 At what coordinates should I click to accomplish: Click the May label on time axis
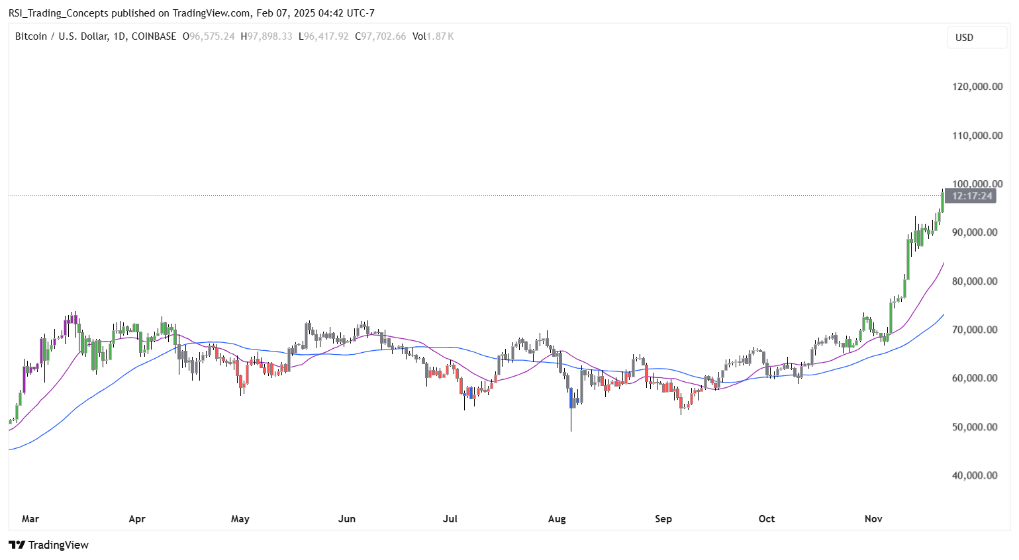pyautogui.click(x=240, y=519)
